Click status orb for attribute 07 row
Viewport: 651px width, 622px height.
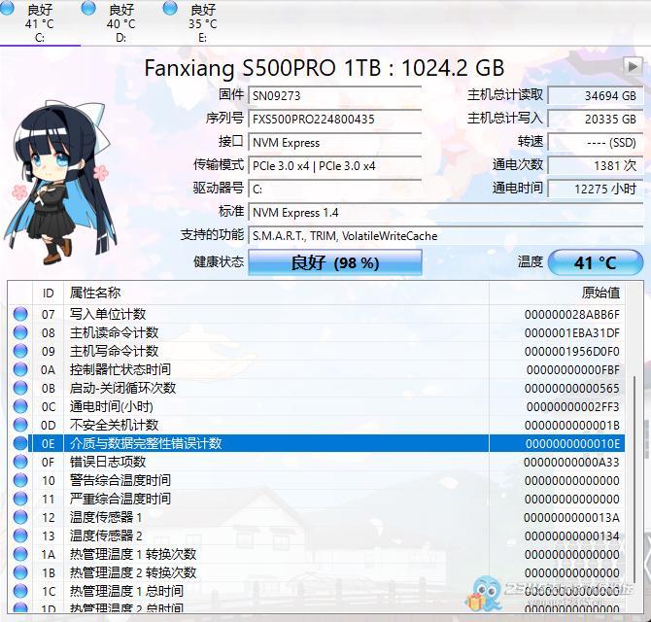(x=20, y=314)
